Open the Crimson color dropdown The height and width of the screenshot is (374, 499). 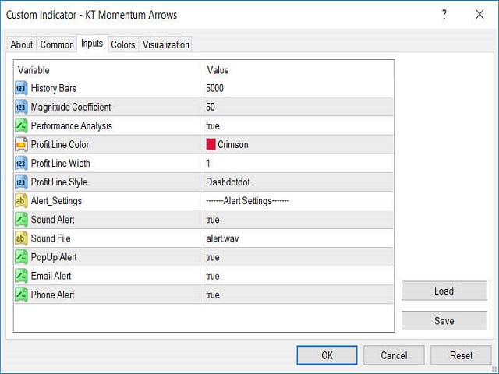pyautogui.click(x=298, y=144)
